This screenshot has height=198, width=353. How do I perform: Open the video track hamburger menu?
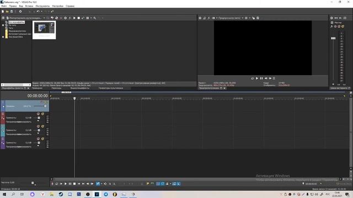[3, 102]
